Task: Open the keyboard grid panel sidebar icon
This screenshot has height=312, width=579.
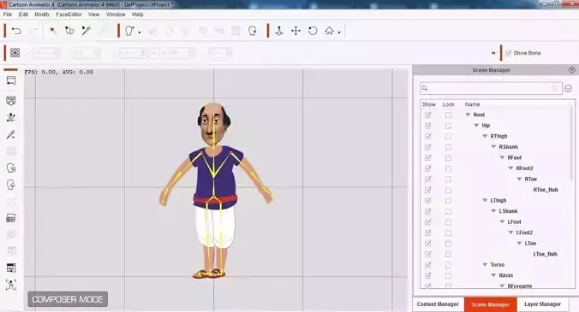Action: tap(11, 218)
